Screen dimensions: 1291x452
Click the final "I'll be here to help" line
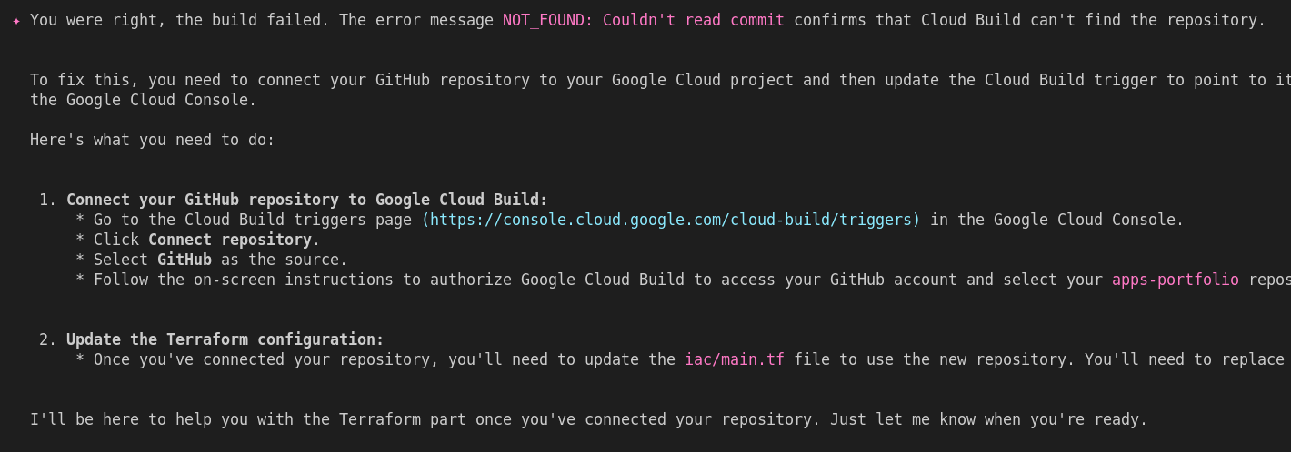coord(588,419)
